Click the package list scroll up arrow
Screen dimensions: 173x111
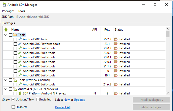[x=167, y=29]
